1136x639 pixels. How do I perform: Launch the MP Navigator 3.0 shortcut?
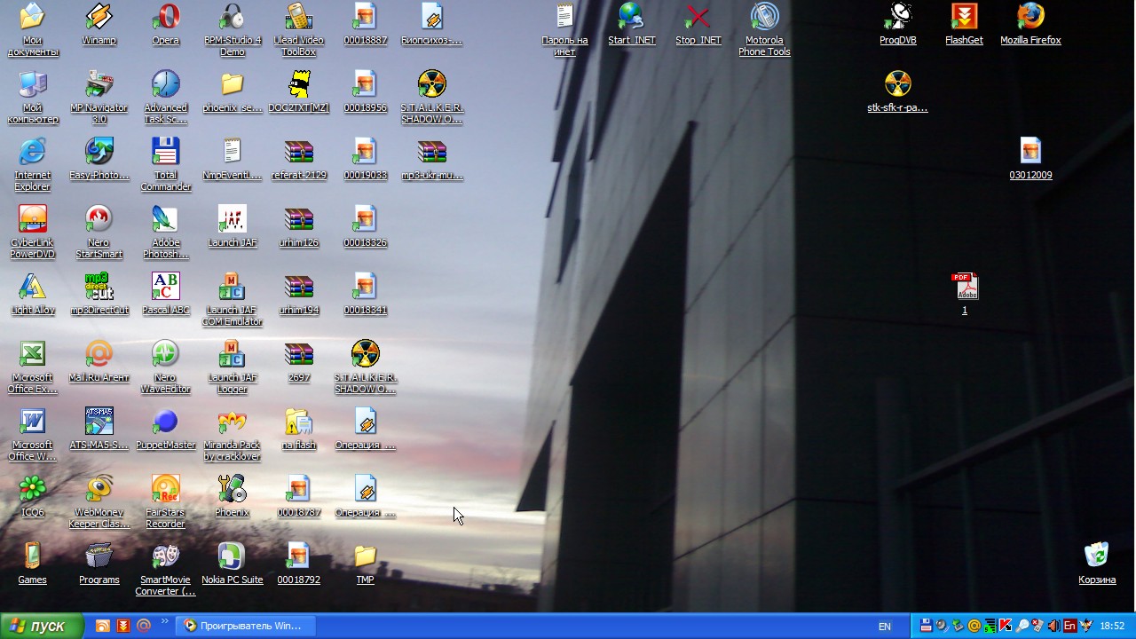tap(99, 96)
